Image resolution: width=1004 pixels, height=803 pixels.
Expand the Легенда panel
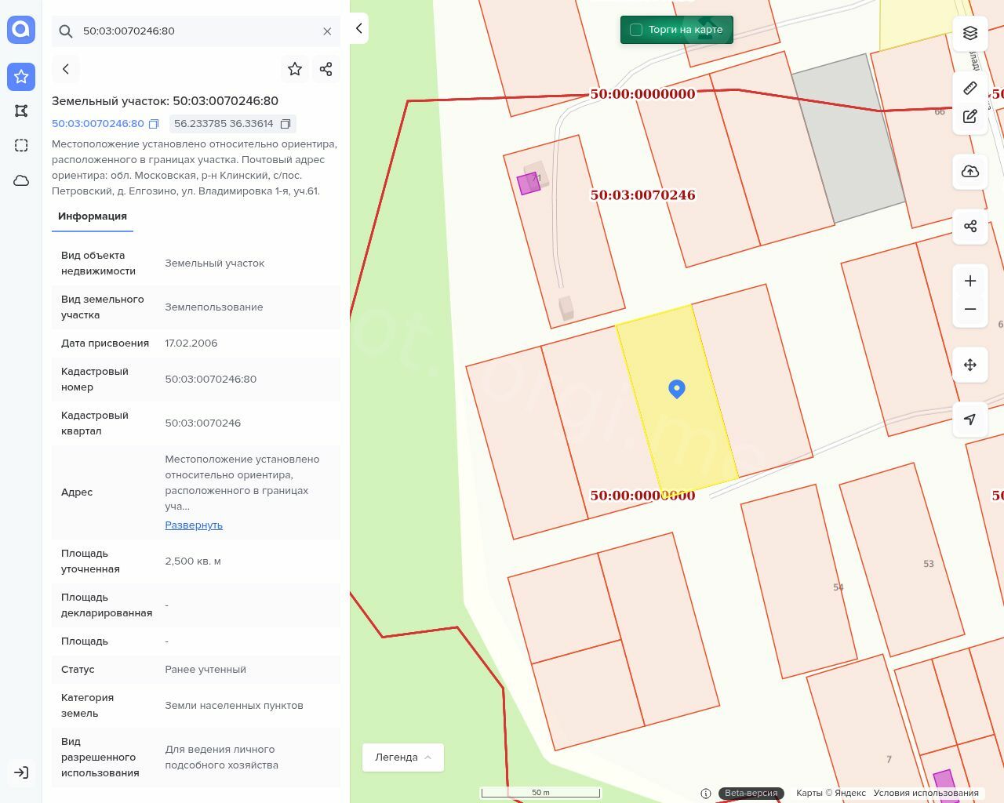403,758
